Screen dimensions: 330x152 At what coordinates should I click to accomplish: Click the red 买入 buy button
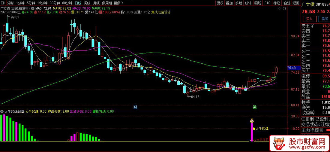[309, 19]
